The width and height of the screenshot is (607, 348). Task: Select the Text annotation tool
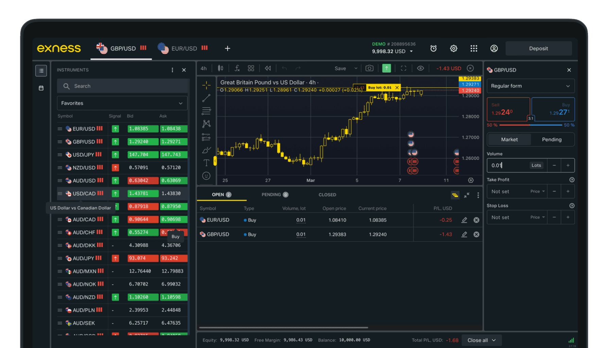click(x=206, y=162)
